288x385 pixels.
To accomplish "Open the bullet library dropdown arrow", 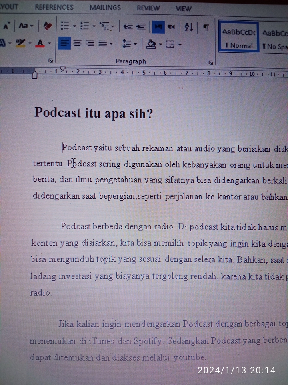I will [74, 26].
